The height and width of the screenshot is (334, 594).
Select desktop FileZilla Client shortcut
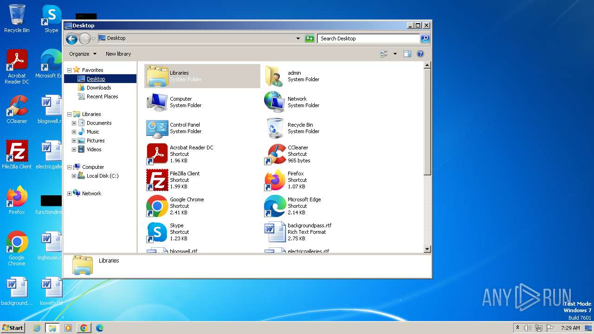[x=17, y=154]
